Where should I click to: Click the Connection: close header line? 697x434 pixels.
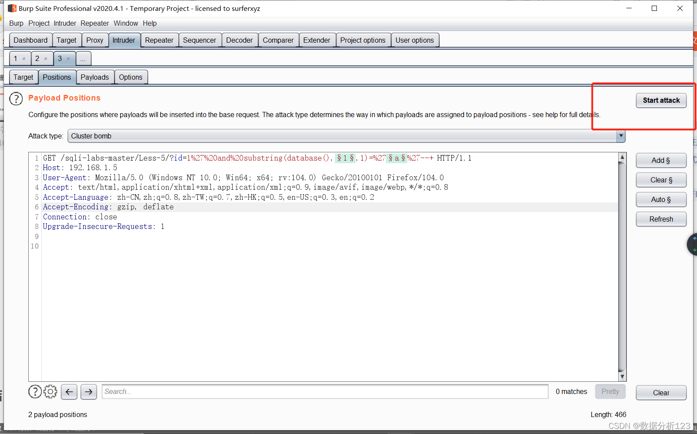tap(80, 217)
